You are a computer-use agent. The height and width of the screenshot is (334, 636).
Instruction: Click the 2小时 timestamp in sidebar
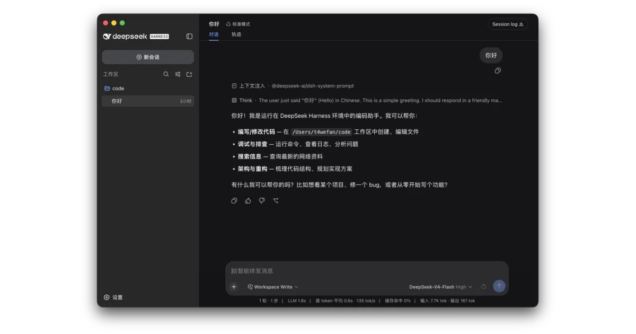(x=185, y=101)
